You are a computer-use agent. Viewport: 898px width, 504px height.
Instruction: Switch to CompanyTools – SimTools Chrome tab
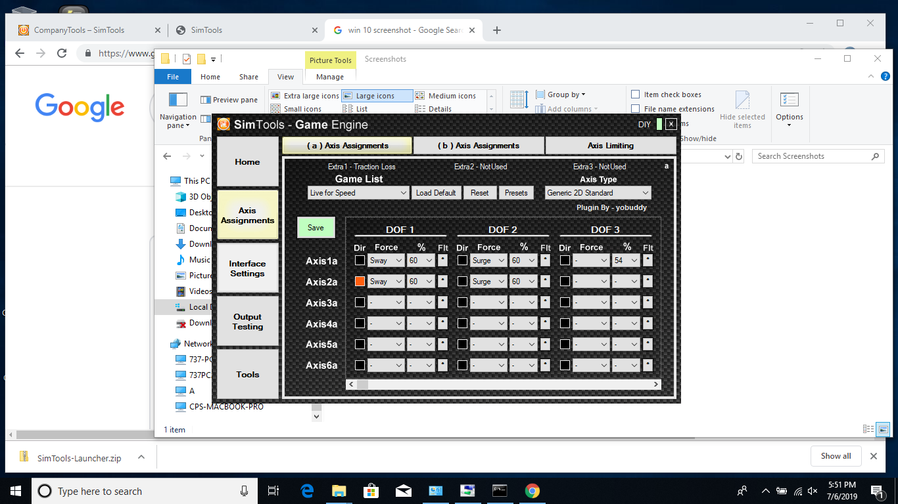pos(89,30)
